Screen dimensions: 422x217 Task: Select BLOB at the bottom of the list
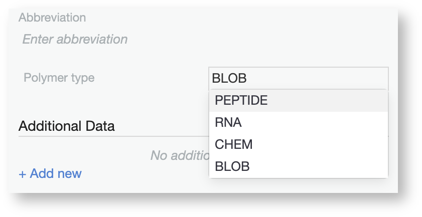point(232,167)
